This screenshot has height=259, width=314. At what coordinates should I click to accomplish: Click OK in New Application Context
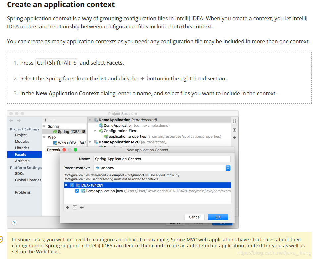click(x=218, y=217)
